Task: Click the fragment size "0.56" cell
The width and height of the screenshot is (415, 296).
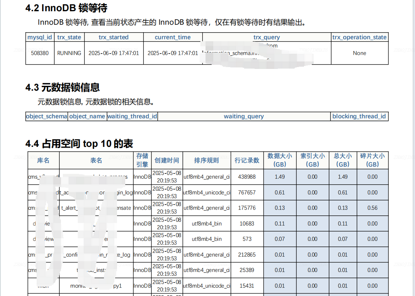Action: 372,208
